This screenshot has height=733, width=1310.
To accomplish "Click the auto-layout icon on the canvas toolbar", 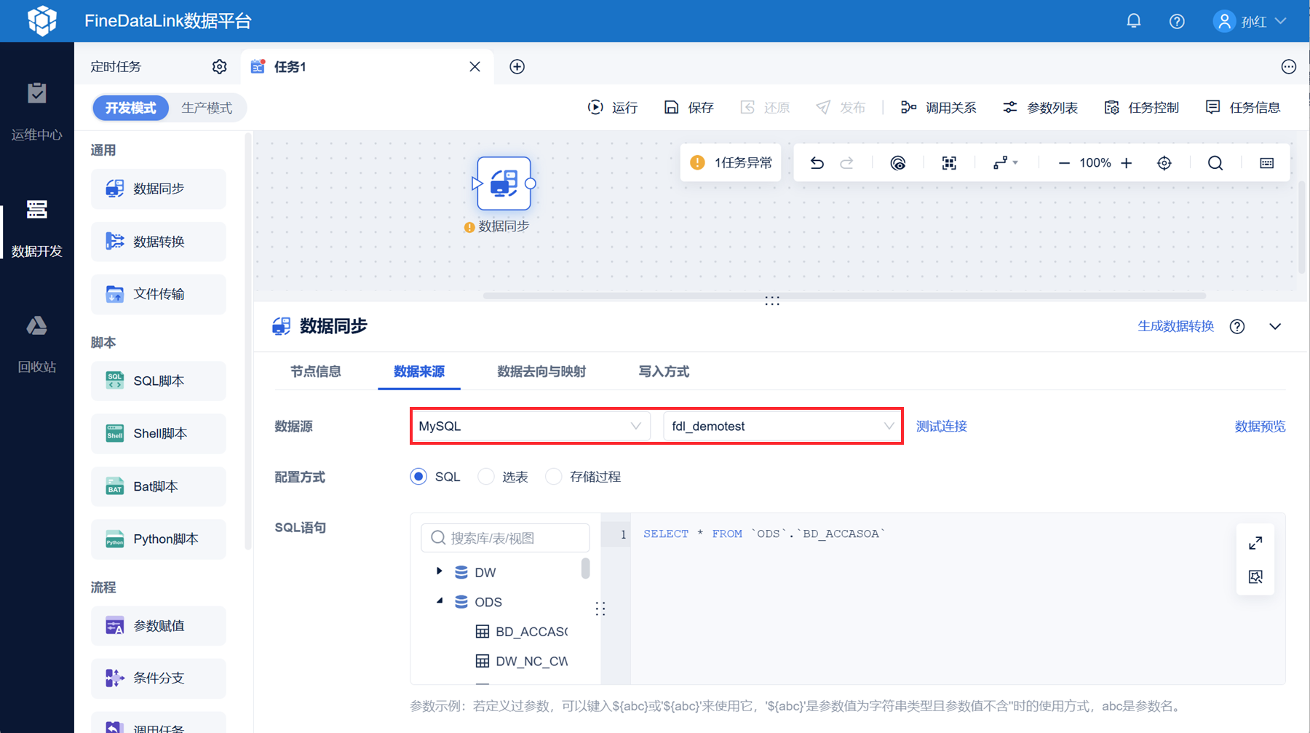I will tap(898, 163).
